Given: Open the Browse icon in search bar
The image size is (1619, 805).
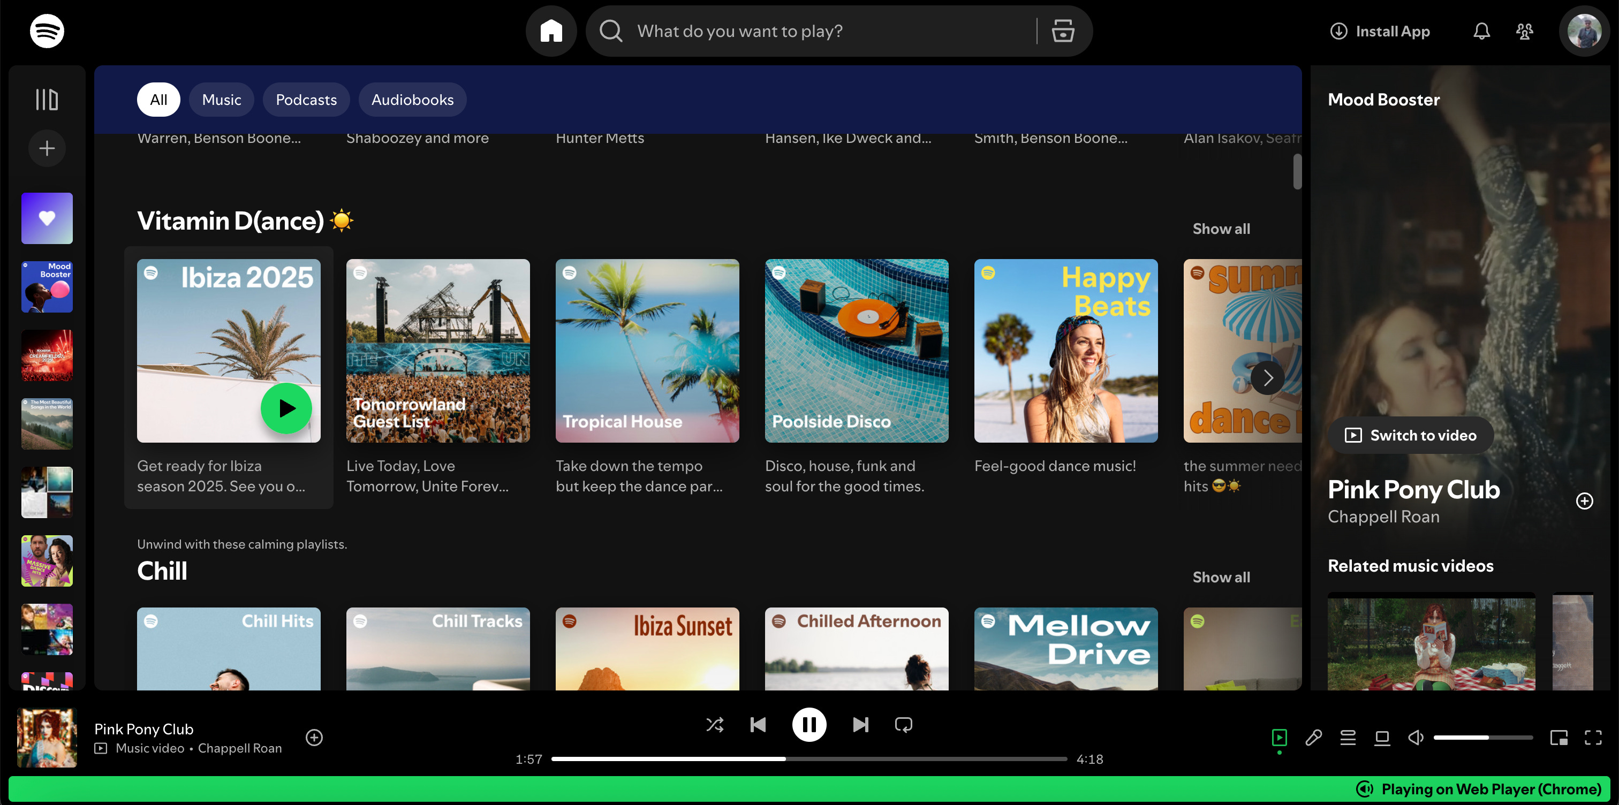Looking at the screenshot, I should 1063,31.
